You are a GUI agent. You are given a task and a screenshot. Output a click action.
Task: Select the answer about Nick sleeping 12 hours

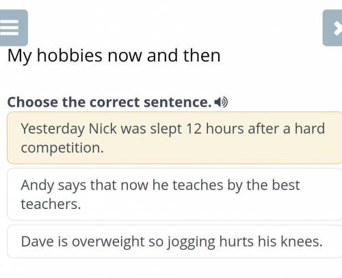click(x=174, y=138)
